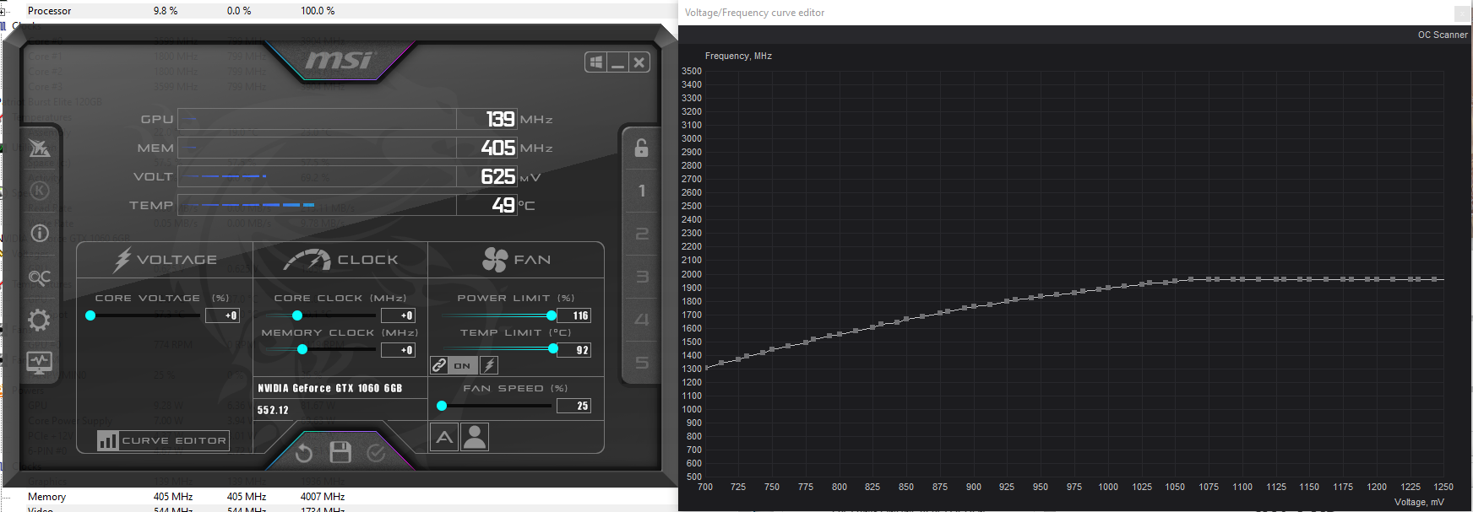Open Afterburner settings gear
Image resolution: width=1473 pixels, height=512 pixels.
(x=39, y=320)
